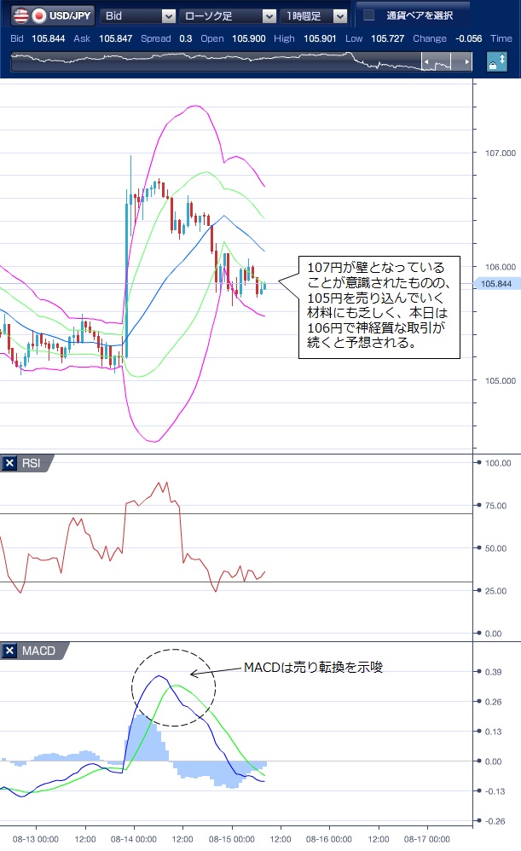Click the RSI 25.00 axis label
521x851 pixels.
495,591
